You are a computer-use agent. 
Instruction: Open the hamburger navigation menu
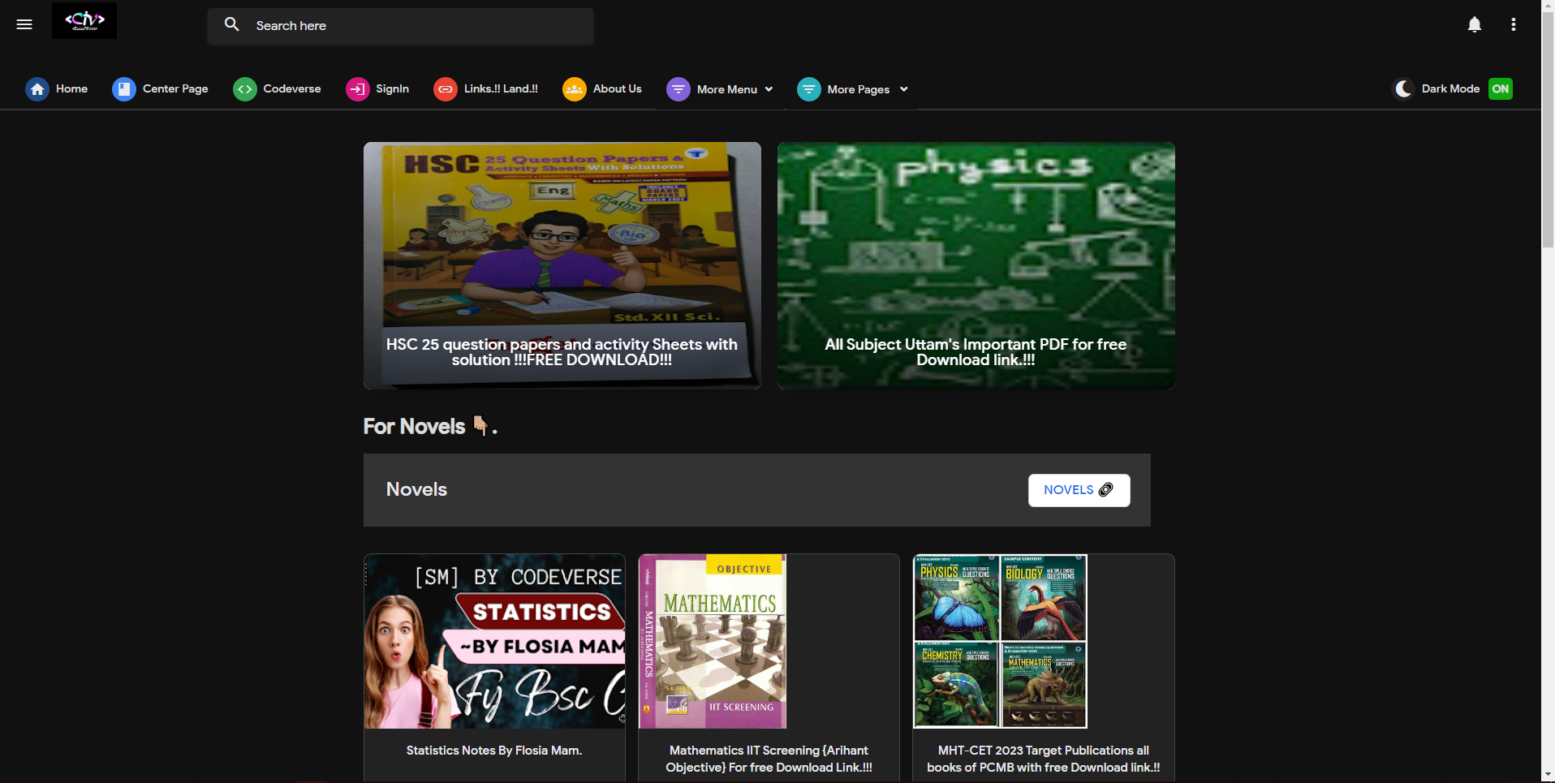[24, 24]
